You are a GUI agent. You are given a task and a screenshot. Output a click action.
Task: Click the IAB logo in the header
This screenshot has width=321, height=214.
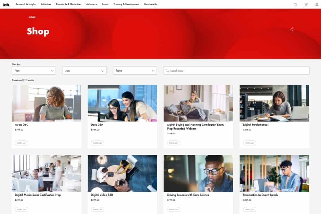tap(7, 4)
